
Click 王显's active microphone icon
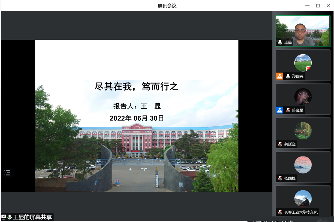pos(280,42)
